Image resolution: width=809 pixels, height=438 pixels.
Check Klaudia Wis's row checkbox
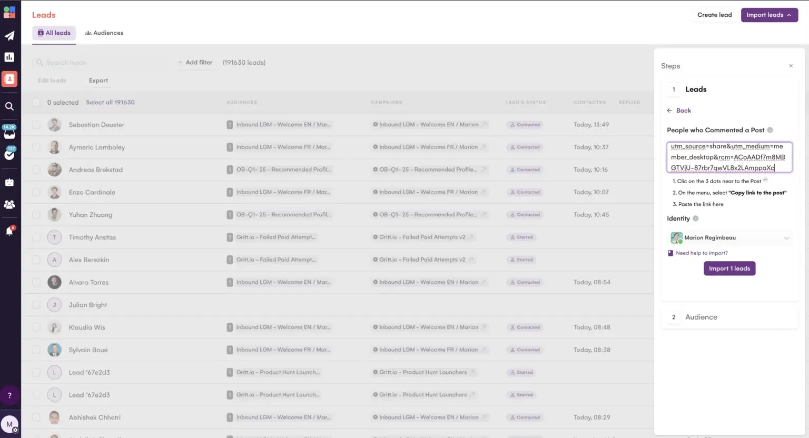(x=36, y=327)
